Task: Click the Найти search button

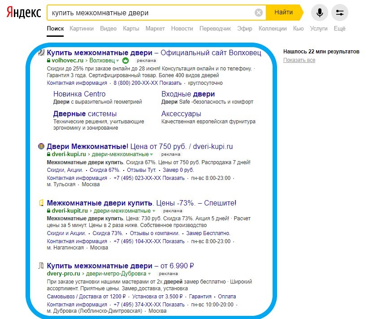Action: coord(284,12)
